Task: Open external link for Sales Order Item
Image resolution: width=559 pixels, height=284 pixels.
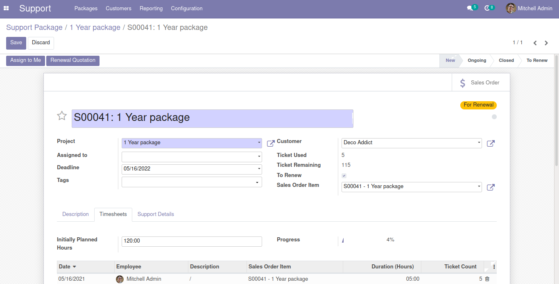Action: [491, 187]
